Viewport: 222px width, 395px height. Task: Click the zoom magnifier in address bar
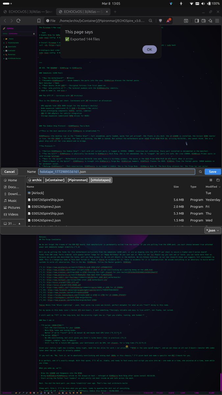point(151,21)
